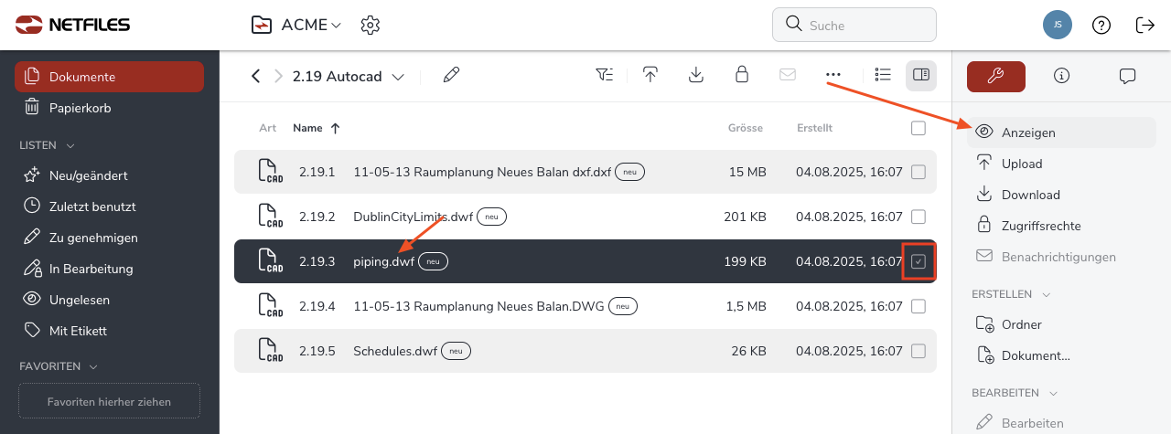Tick the select-all checkbox in header
The height and width of the screenshot is (434, 1171).
919,129
